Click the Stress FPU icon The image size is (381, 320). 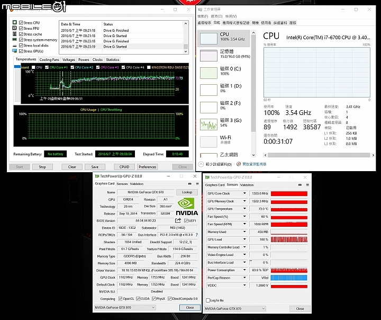(15, 28)
